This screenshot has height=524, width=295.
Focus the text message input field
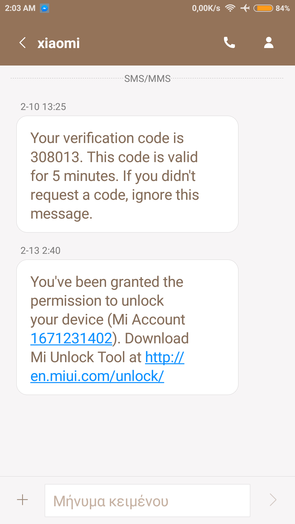147,501
